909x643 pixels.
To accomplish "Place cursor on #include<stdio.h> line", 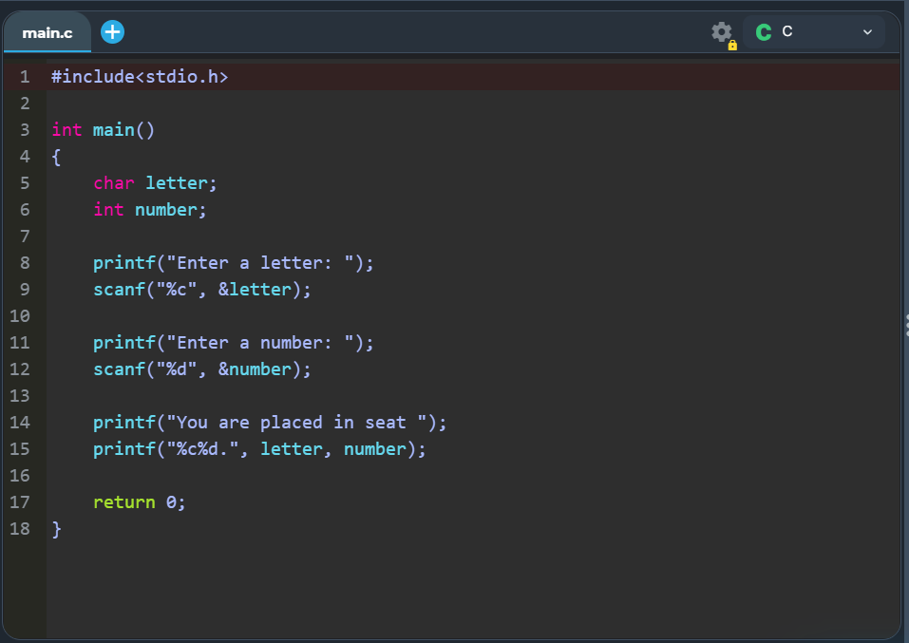I will point(140,76).
